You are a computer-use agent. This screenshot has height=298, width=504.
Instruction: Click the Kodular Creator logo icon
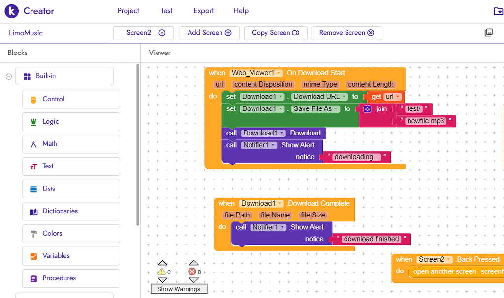pos(12,11)
